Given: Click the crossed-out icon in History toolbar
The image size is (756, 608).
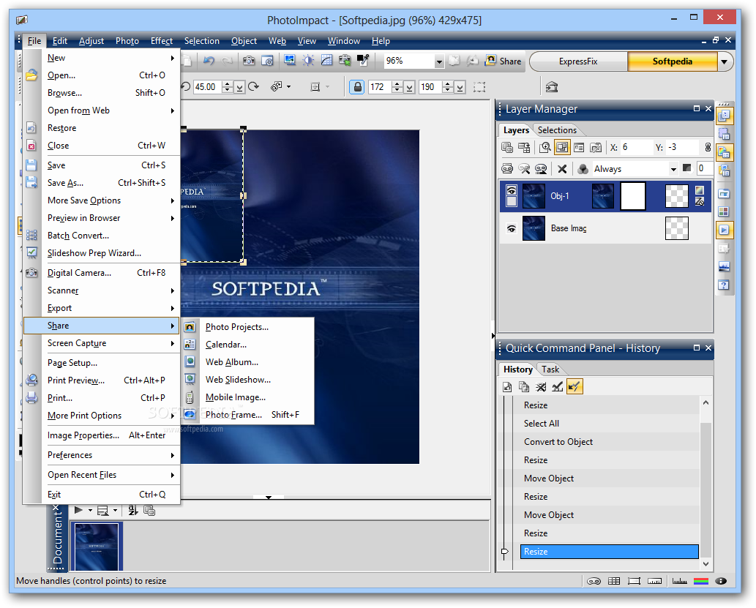Looking at the screenshot, I should (x=541, y=387).
